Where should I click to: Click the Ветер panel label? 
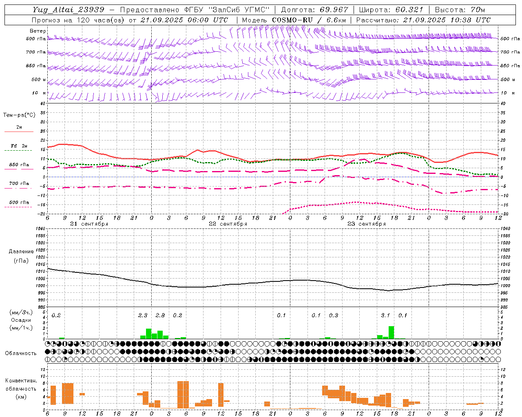38,31
